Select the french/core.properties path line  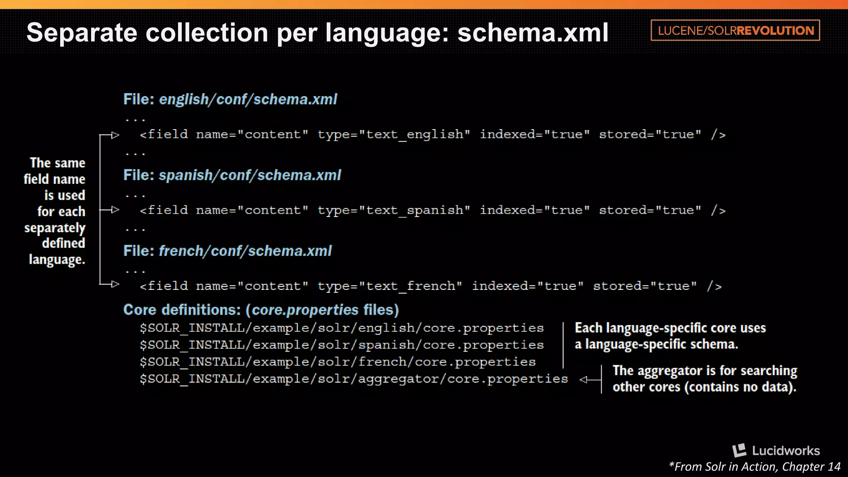tap(338, 362)
